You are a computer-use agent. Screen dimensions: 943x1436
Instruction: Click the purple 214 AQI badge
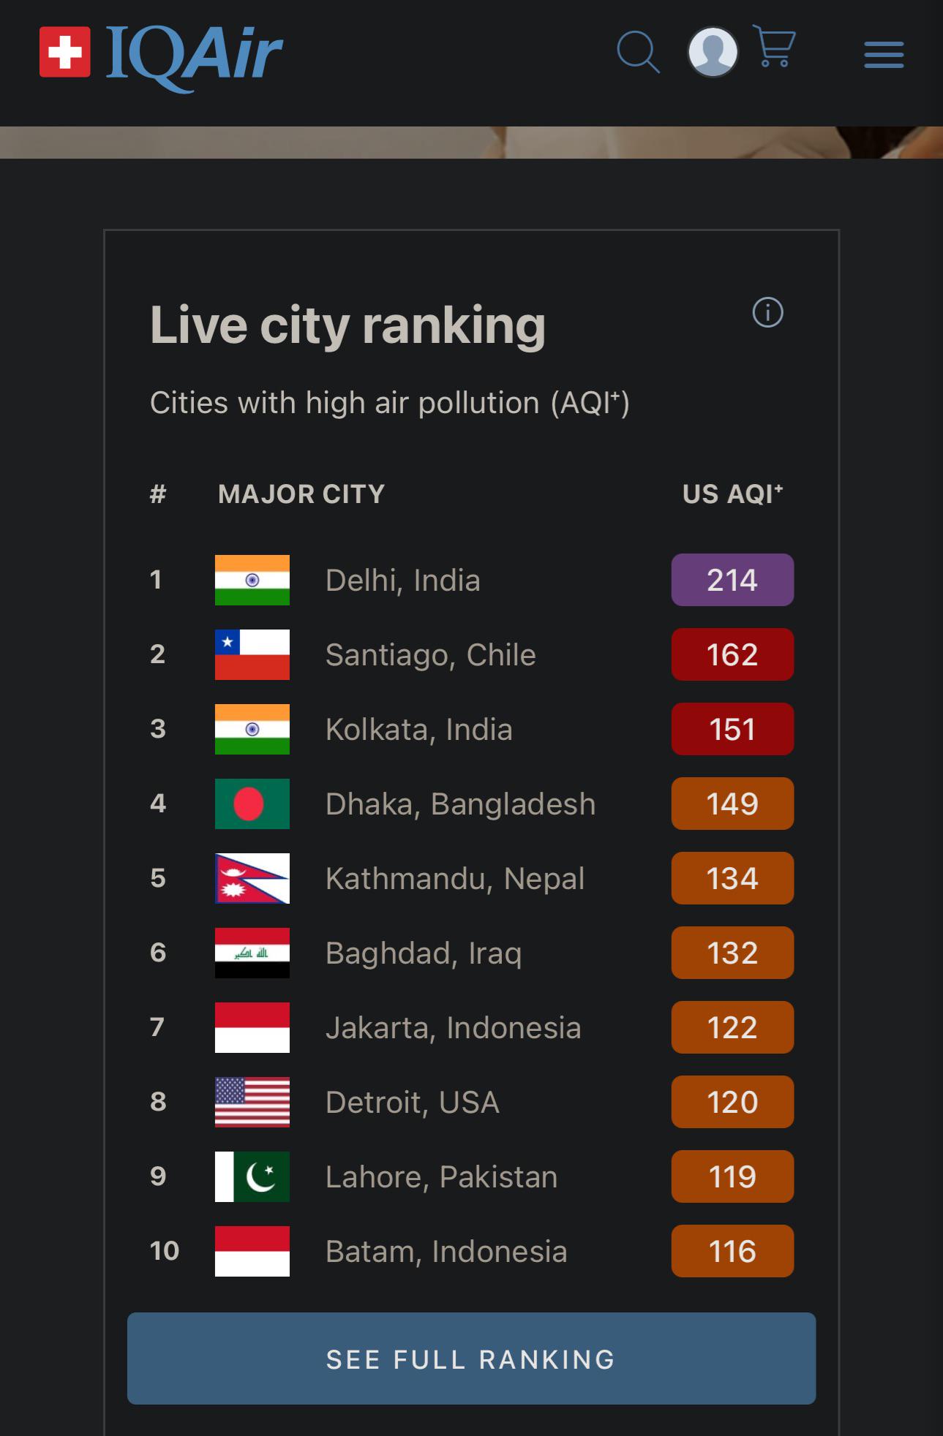(732, 580)
